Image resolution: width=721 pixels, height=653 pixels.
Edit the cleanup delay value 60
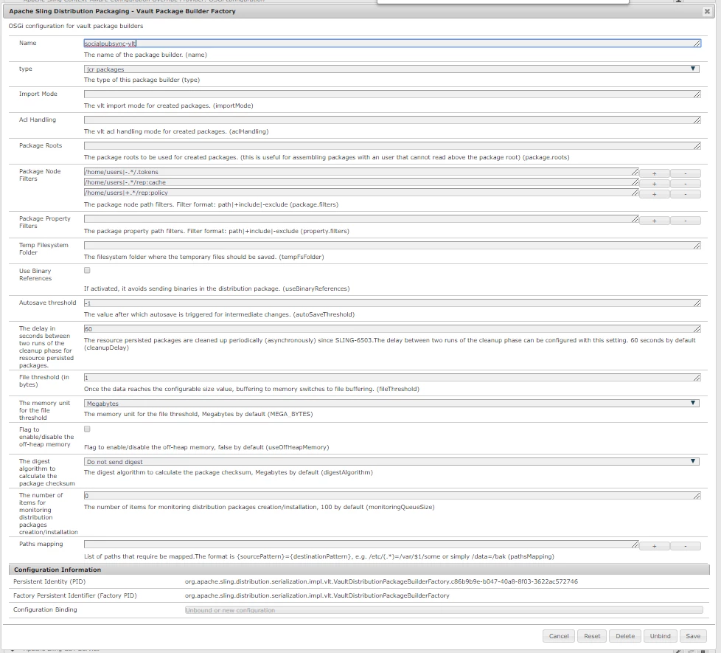392,328
